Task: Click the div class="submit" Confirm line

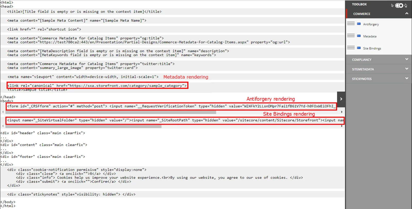Action: coord(73,182)
